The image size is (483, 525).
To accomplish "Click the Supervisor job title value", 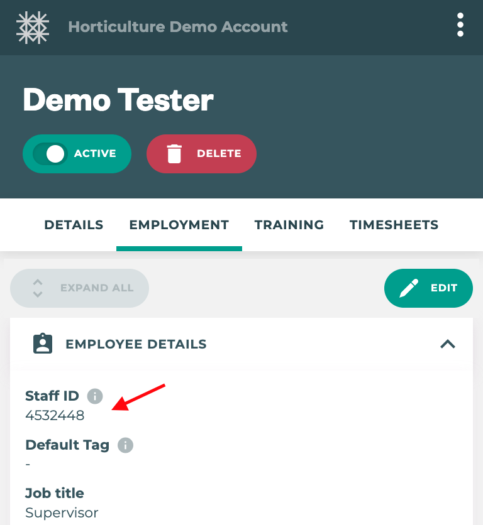I will (62, 512).
